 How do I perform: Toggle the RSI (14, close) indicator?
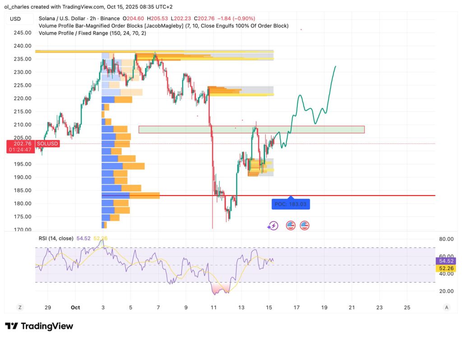[55, 238]
